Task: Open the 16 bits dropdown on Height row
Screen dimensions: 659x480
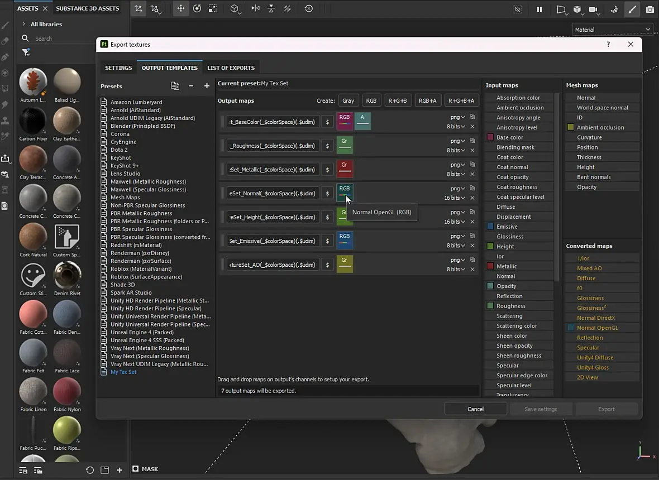Action: click(455, 222)
